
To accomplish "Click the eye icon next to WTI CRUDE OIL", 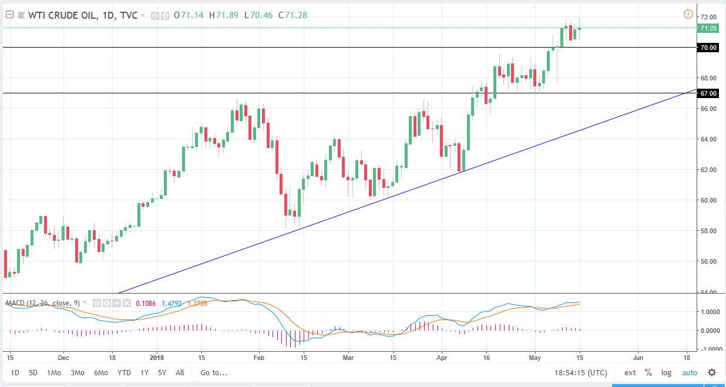I will coord(155,15).
